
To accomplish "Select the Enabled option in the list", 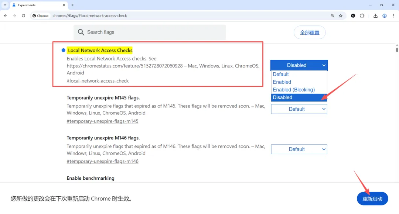I will (x=282, y=82).
